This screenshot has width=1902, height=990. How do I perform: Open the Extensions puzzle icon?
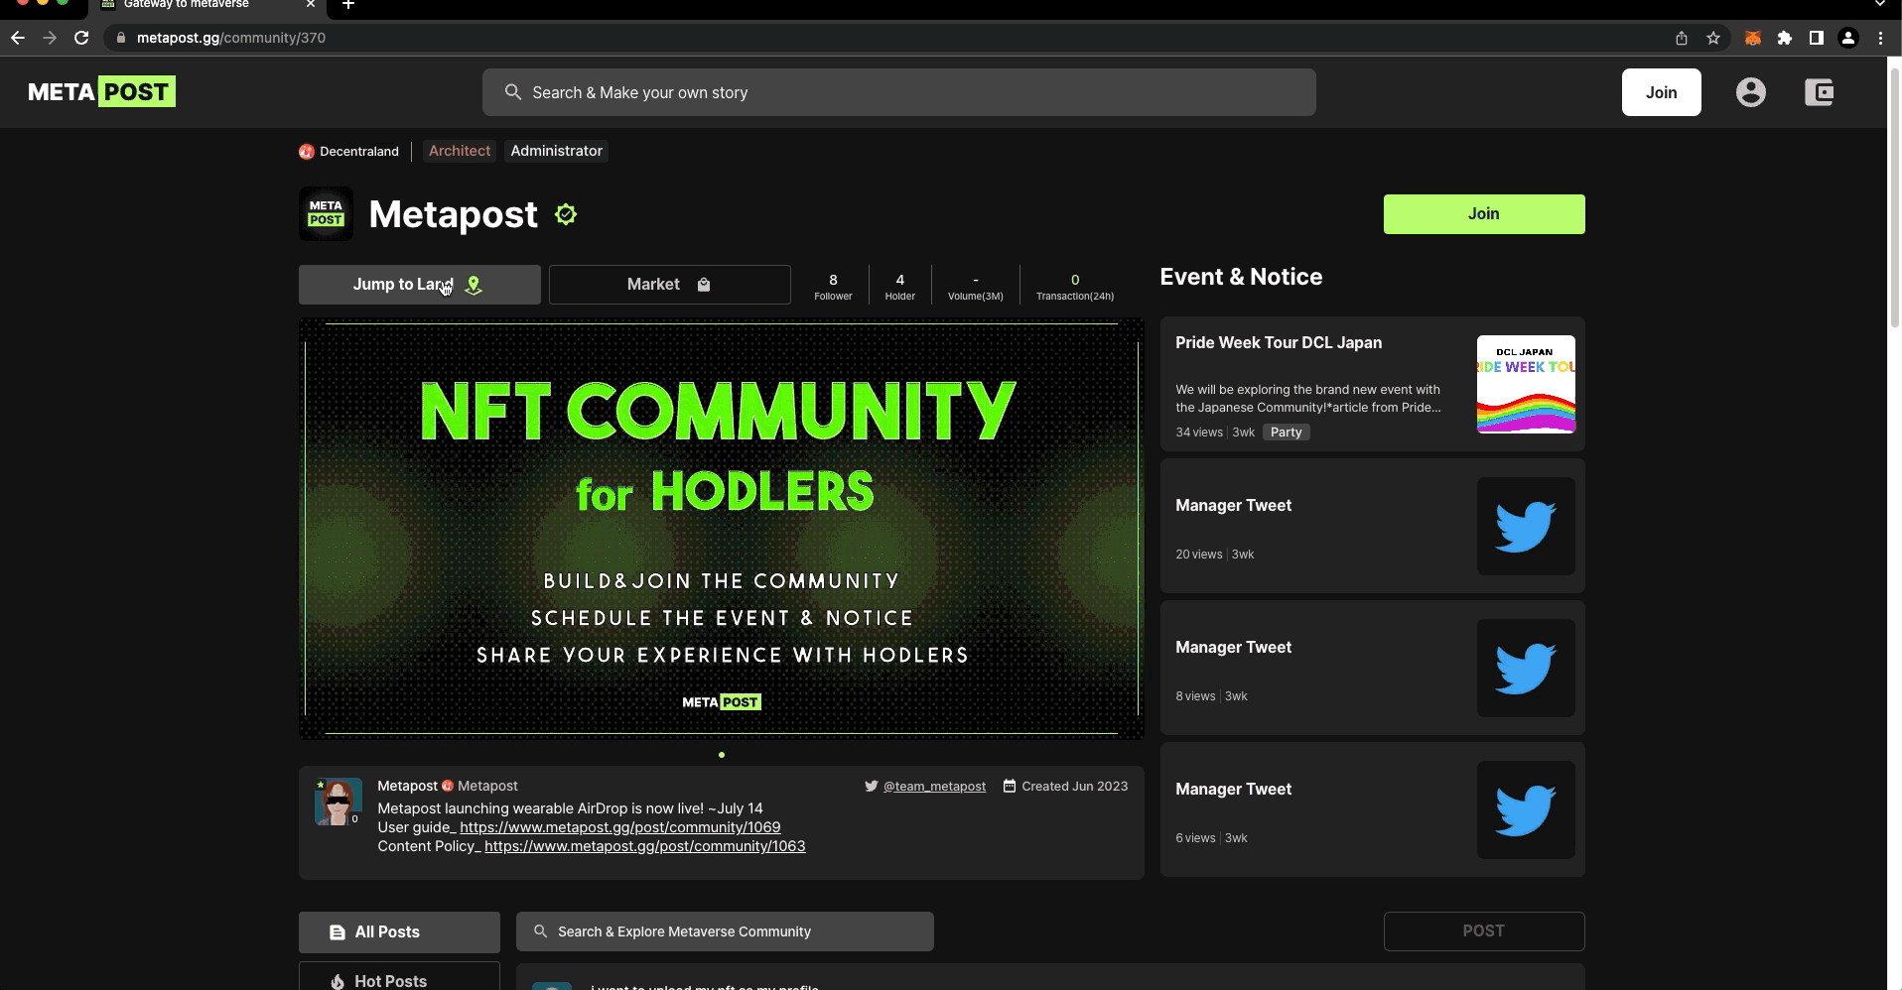(1784, 38)
